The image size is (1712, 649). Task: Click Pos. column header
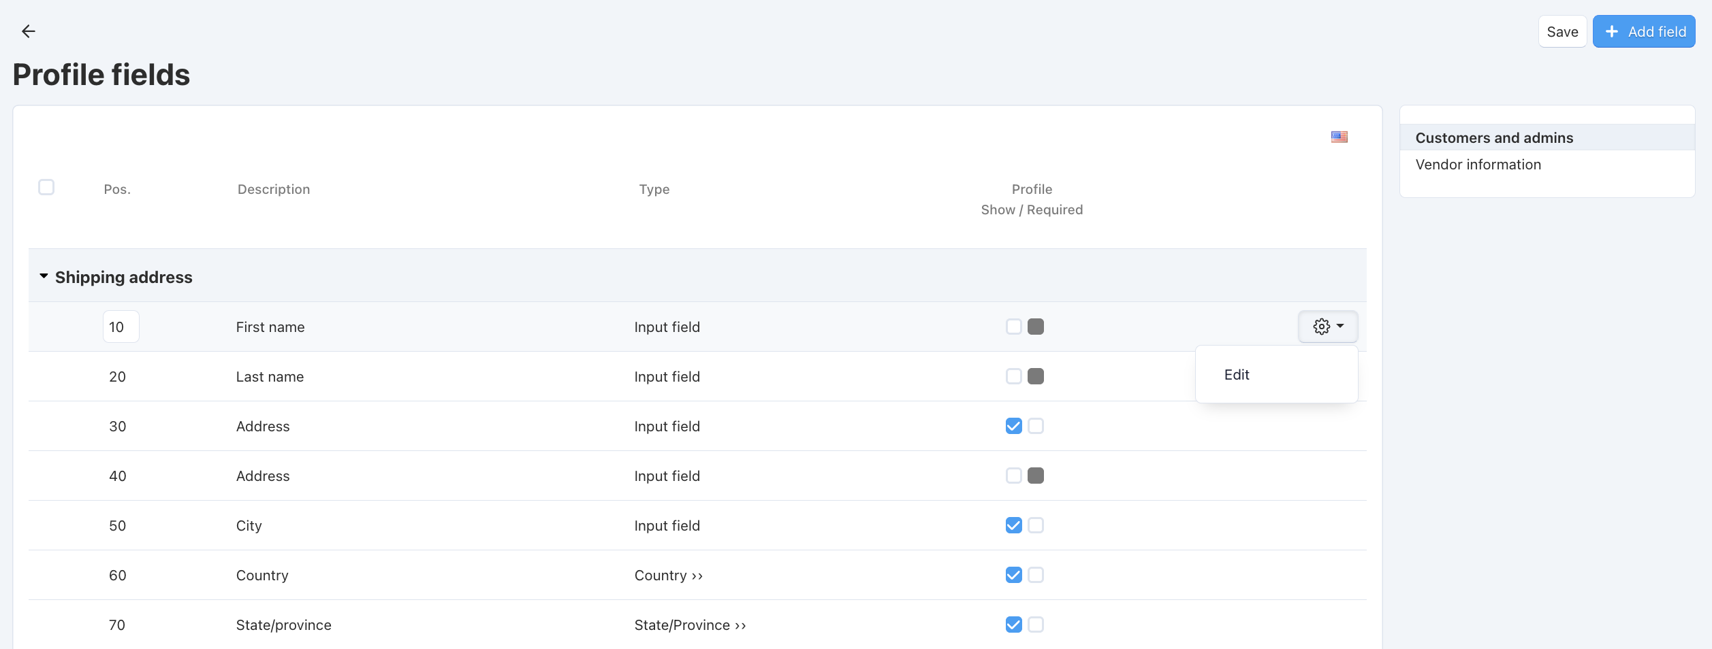(x=117, y=189)
